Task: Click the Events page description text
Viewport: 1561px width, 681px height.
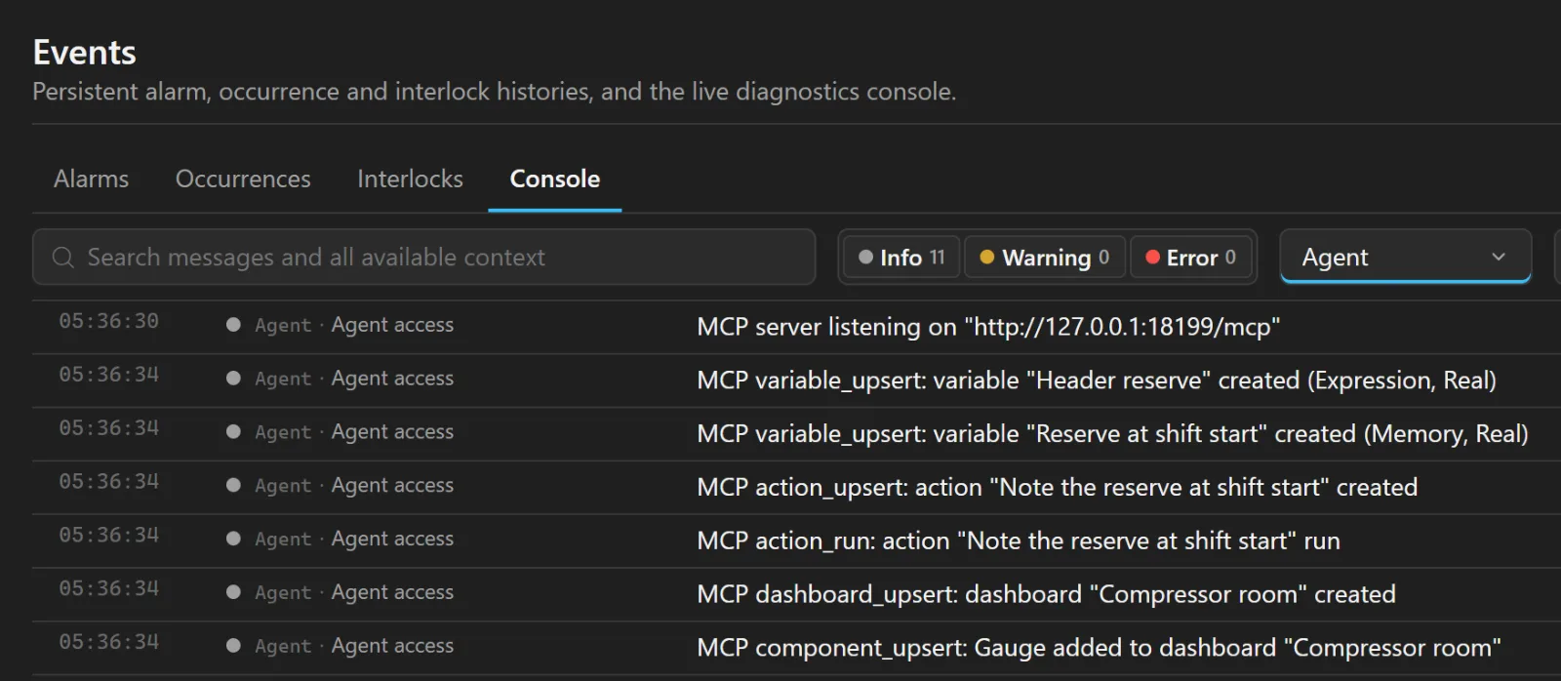Action: pyautogui.click(x=495, y=92)
